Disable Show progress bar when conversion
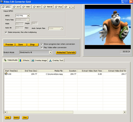 tap(42, 44)
